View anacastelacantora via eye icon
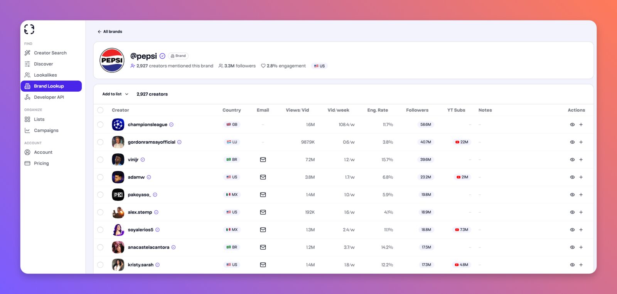617x294 pixels. click(572, 247)
